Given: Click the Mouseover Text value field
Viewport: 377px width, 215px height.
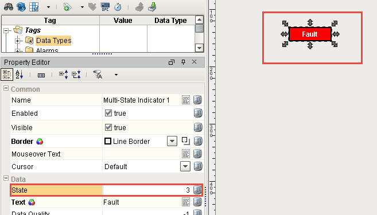Looking at the screenshot, I should pos(141,154).
